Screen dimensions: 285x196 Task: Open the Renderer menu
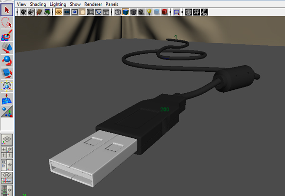tap(93, 4)
